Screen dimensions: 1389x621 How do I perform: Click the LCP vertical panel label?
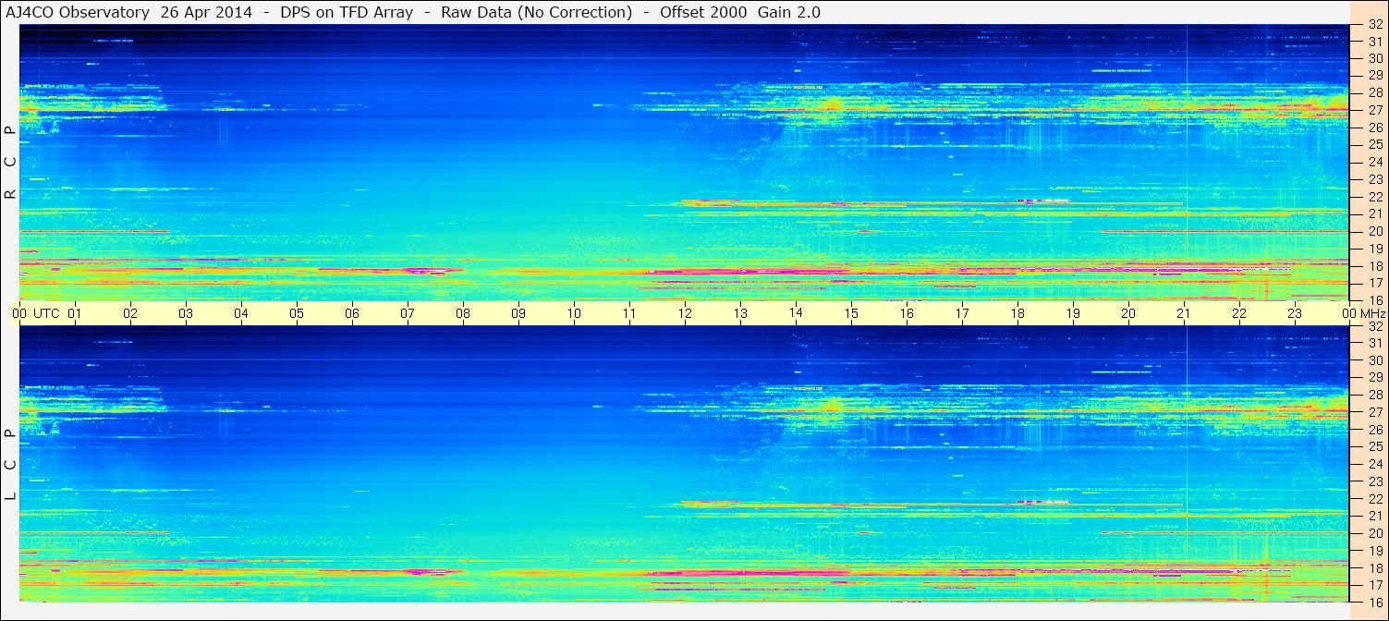point(10,465)
